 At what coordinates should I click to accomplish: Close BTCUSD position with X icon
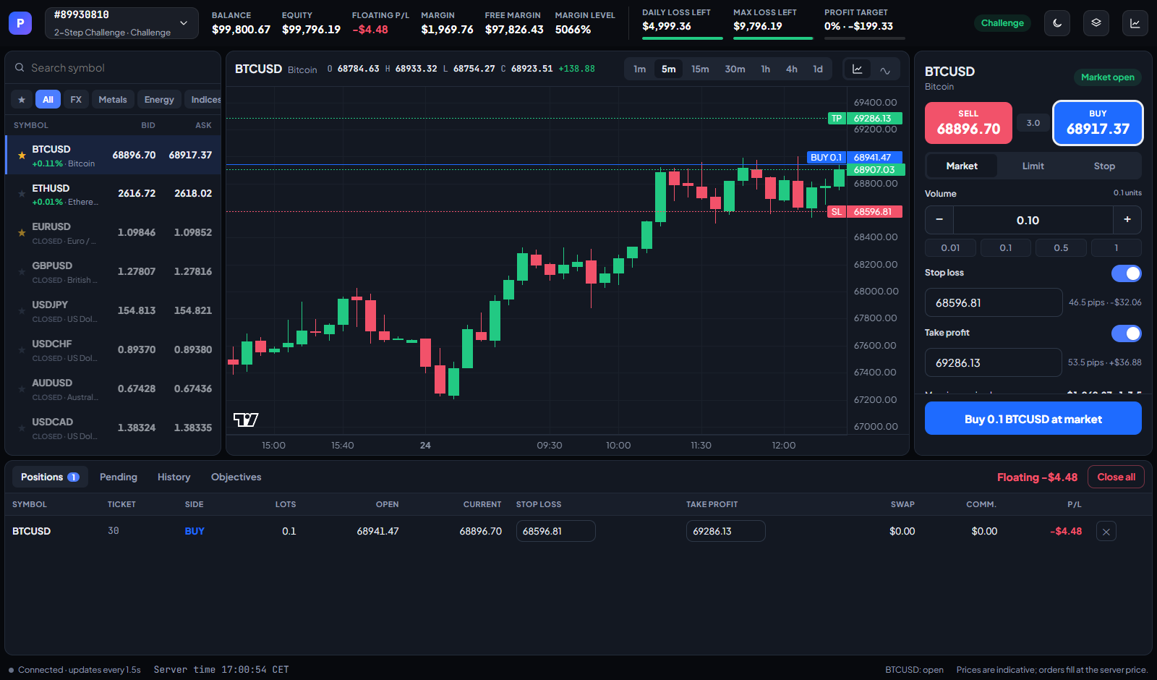1106,532
